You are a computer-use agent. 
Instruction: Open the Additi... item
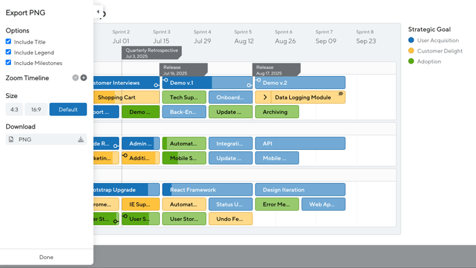140,158
